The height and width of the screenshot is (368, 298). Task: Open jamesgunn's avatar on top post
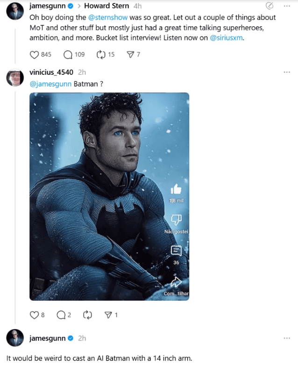point(15,11)
